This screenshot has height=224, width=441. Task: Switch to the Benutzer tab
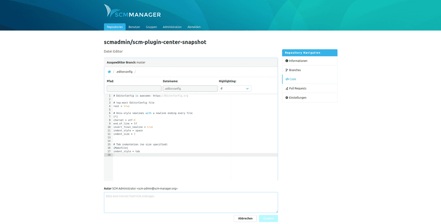coord(134,27)
